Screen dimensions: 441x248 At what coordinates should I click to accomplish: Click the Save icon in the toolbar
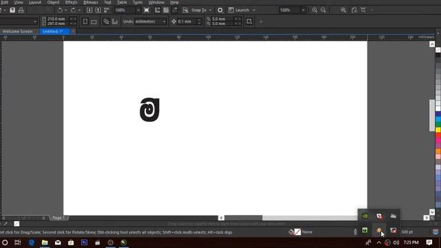pos(12,10)
